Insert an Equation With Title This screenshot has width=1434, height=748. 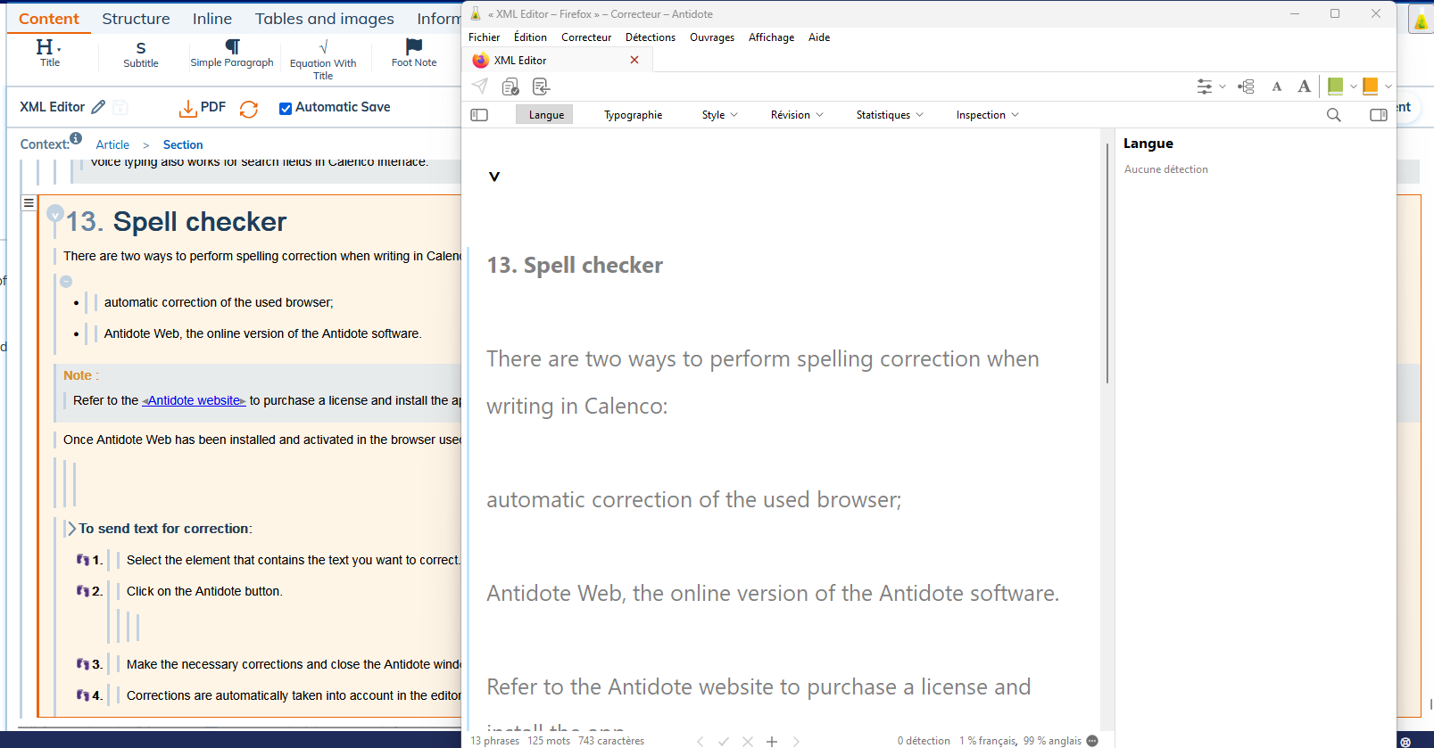[323, 60]
